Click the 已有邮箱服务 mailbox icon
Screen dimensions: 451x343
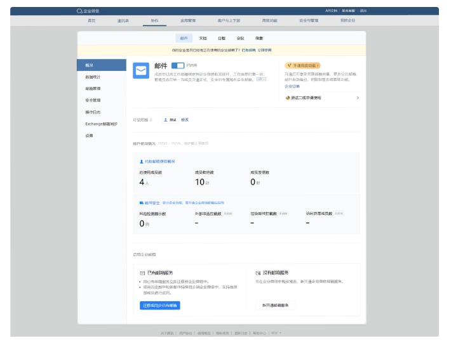[141, 272]
